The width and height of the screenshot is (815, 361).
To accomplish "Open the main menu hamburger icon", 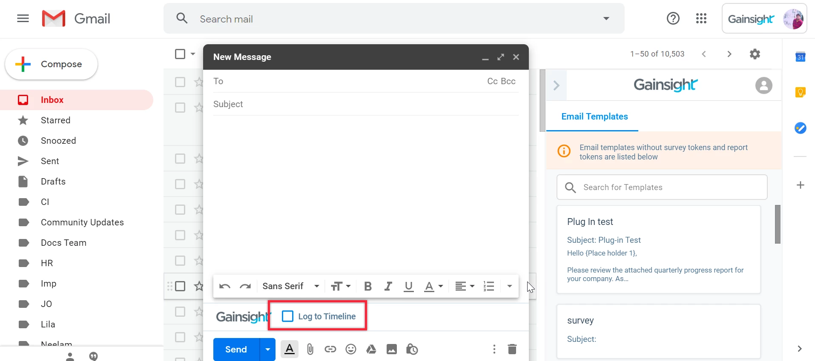I will click(x=23, y=18).
